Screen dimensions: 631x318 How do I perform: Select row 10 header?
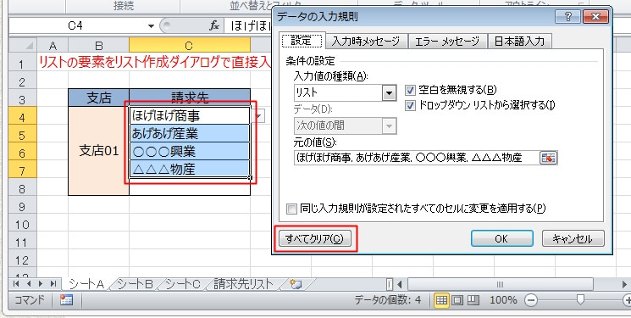tap(22, 225)
